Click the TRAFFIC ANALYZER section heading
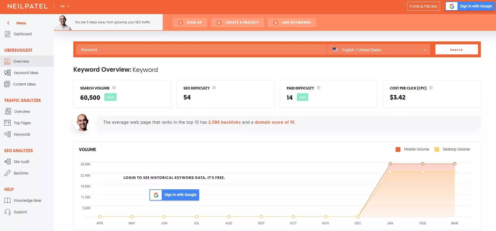The width and height of the screenshot is (496, 231). tap(23, 100)
